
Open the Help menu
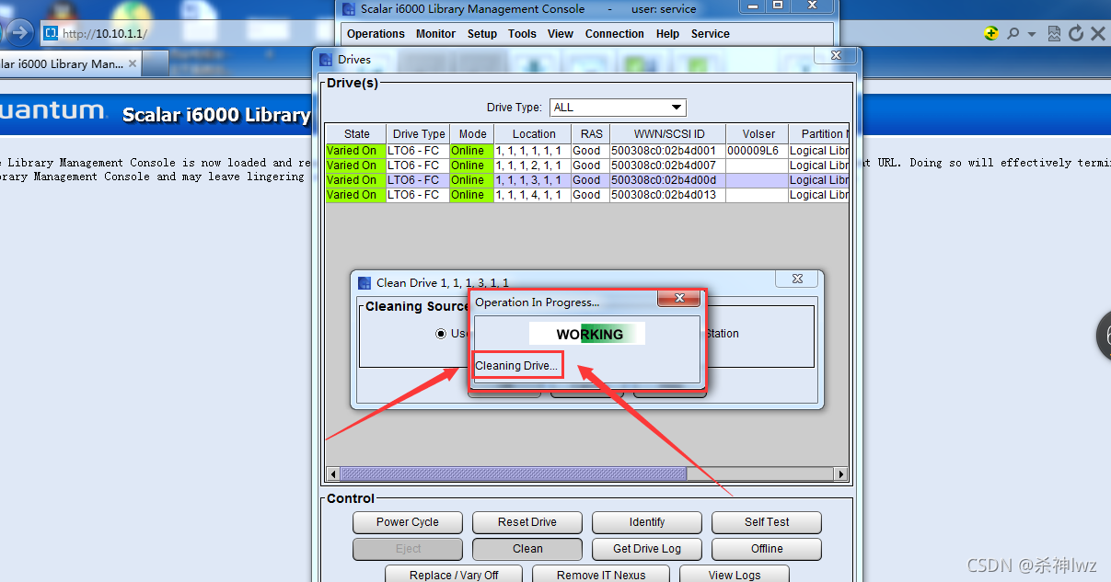pyautogui.click(x=668, y=34)
